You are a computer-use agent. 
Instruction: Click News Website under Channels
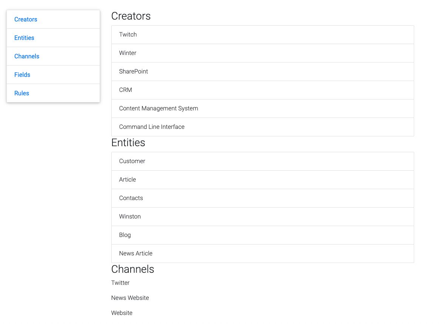pyautogui.click(x=130, y=298)
